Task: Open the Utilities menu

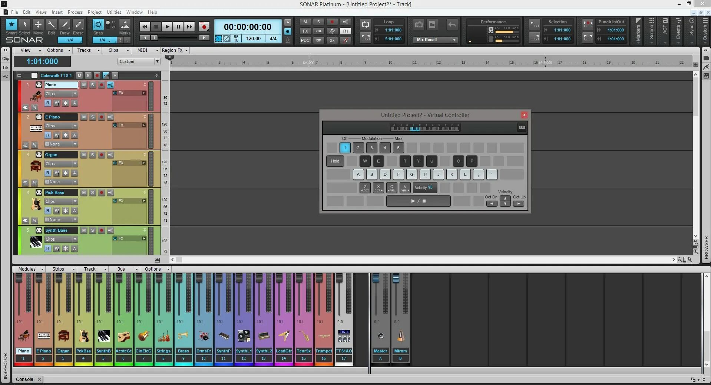Action: (x=114, y=12)
